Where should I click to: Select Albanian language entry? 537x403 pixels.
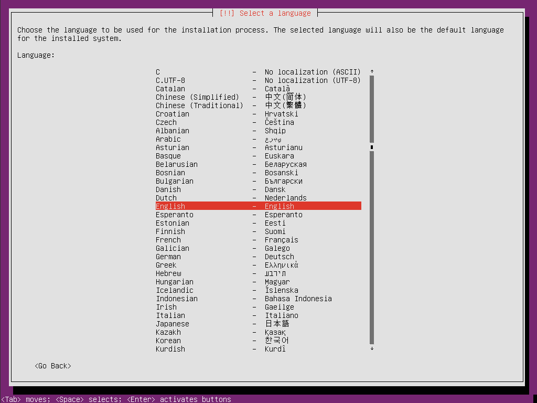pyautogui.click(x=258, y=131)
